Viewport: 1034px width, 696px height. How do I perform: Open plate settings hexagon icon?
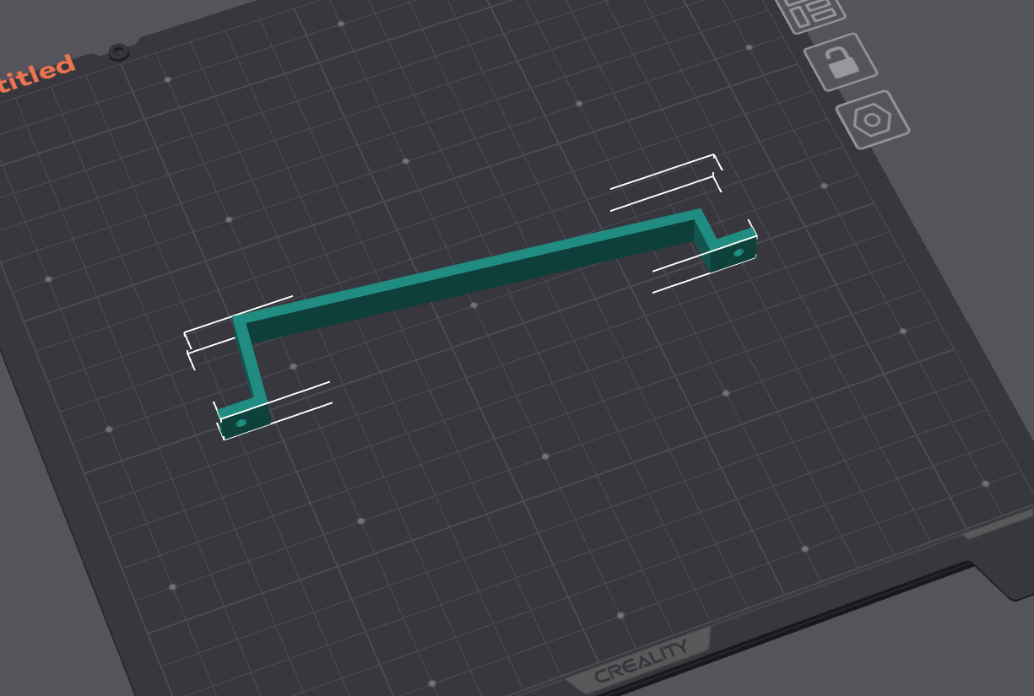[x=873, y=120]
